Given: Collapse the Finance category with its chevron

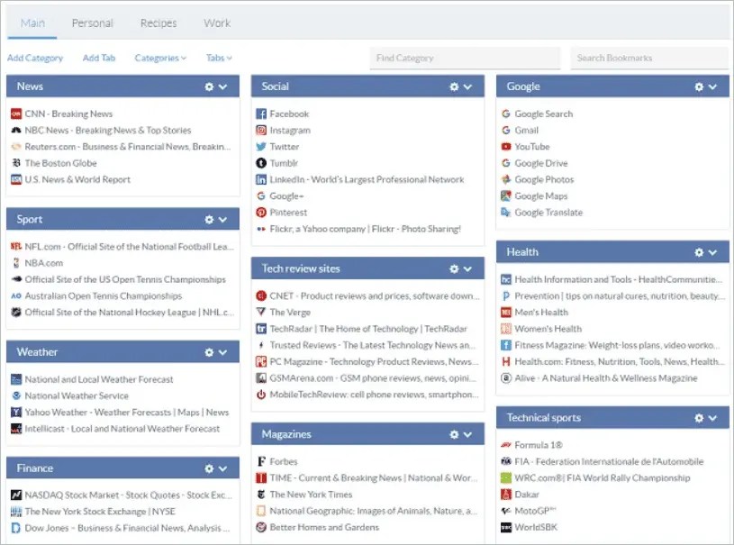Looking at the screenshot, I should (221, 468).
